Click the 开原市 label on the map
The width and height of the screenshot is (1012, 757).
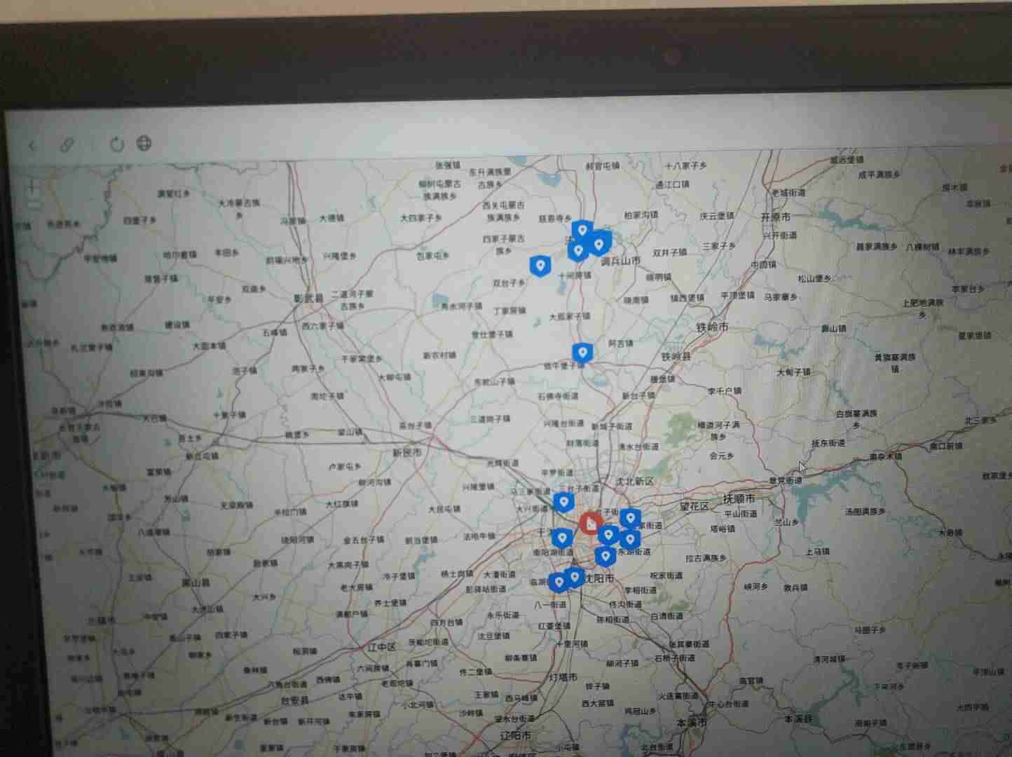[776, 217]
